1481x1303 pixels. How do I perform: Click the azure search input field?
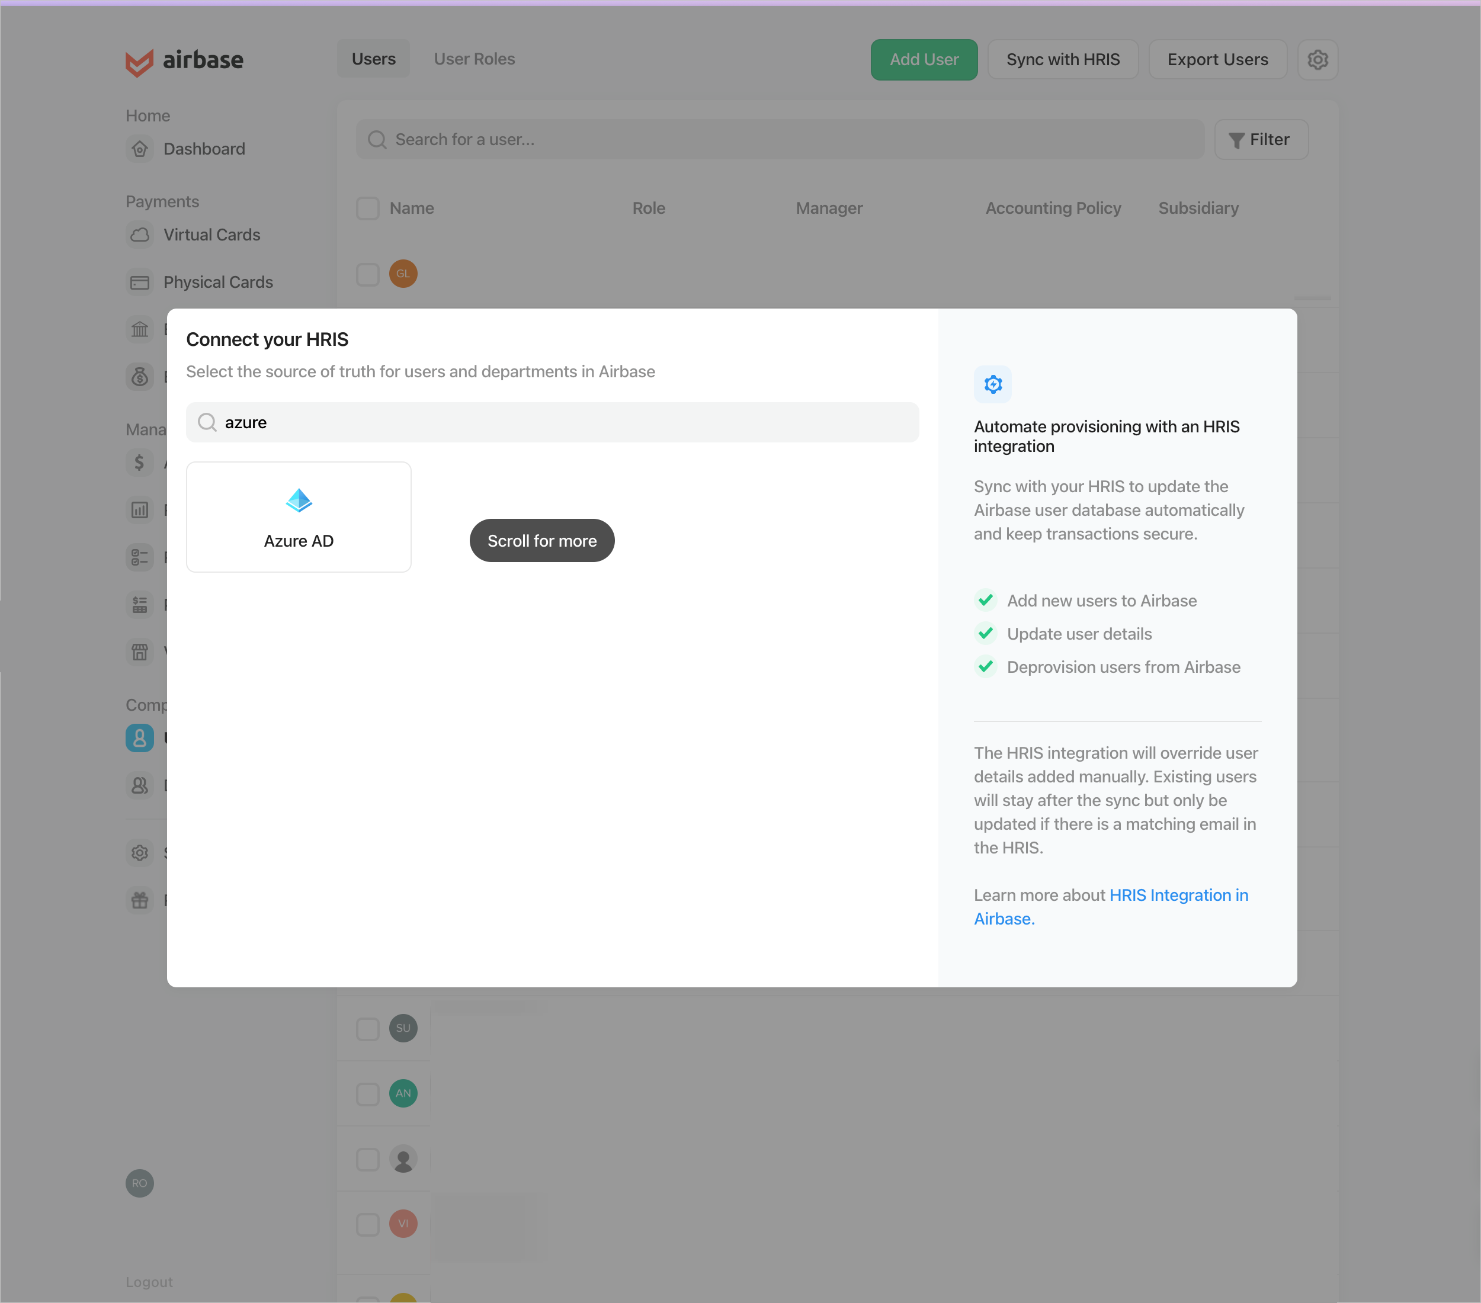[x=552, y=422]
